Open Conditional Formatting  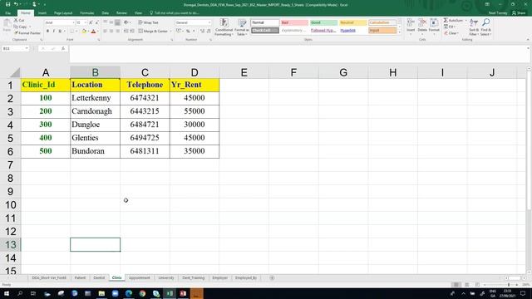pyautogui.click(x=224, y=27)
